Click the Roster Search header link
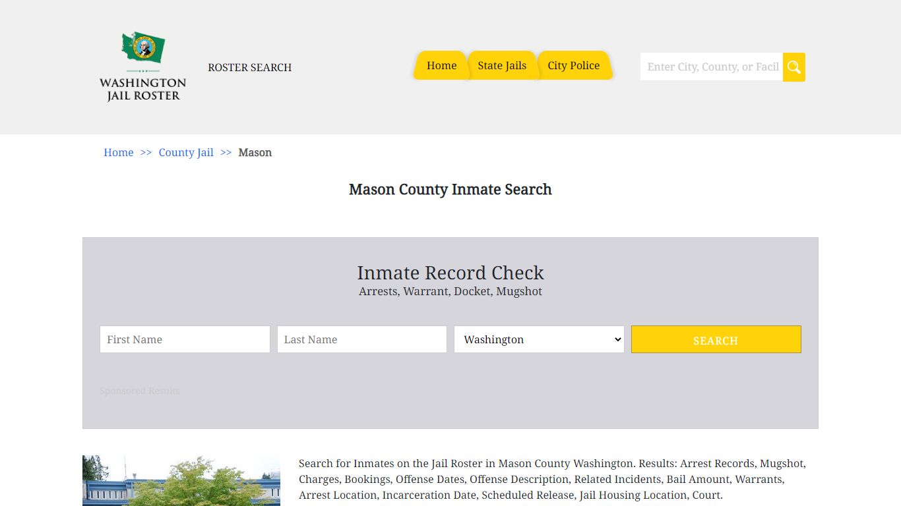 pos(249,67)
